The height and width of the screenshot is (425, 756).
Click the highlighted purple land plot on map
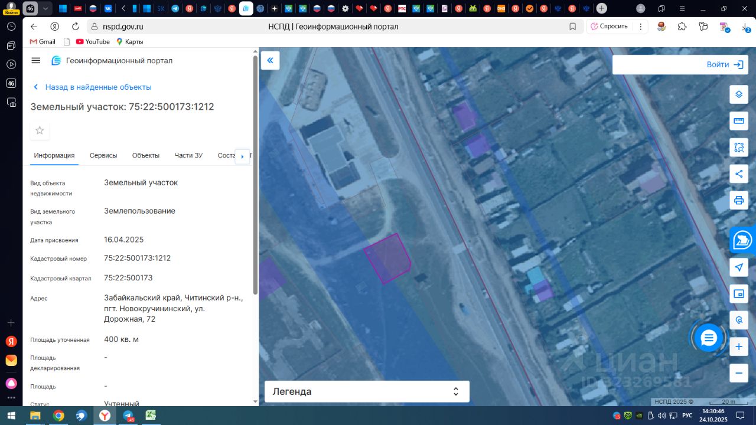[x=387, y=259]
